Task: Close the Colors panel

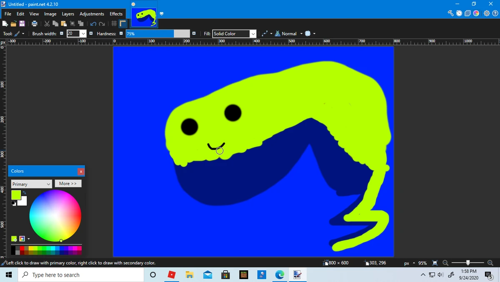Action: (81, 171)
